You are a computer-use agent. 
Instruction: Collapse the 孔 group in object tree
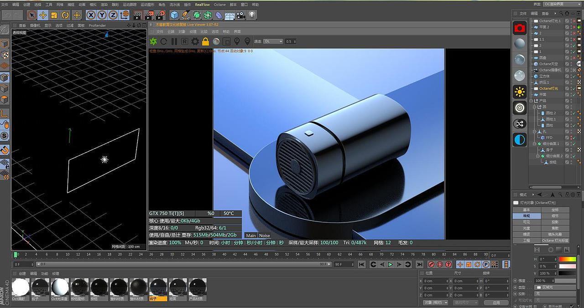coord(535,131)
